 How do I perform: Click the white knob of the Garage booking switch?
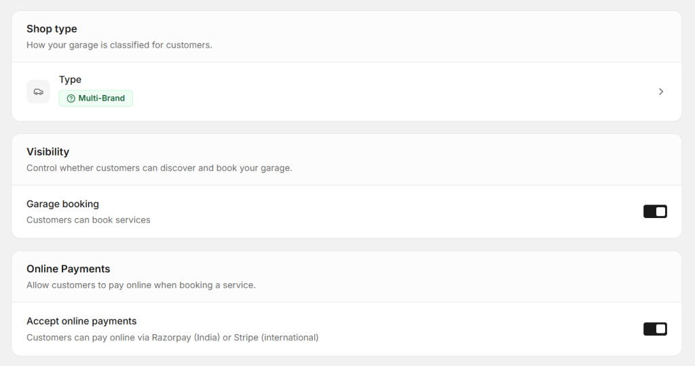coord(660,212)
